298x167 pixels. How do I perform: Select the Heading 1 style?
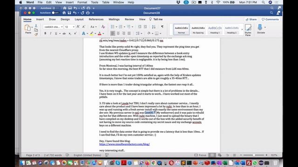(x=215, y=29)
